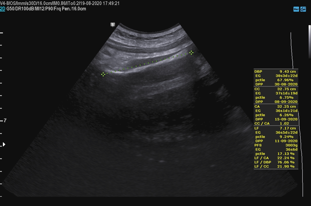The image size is (311, 206).
Task: Click the grayscale bar on right edge
Action: tap(309, 42)
